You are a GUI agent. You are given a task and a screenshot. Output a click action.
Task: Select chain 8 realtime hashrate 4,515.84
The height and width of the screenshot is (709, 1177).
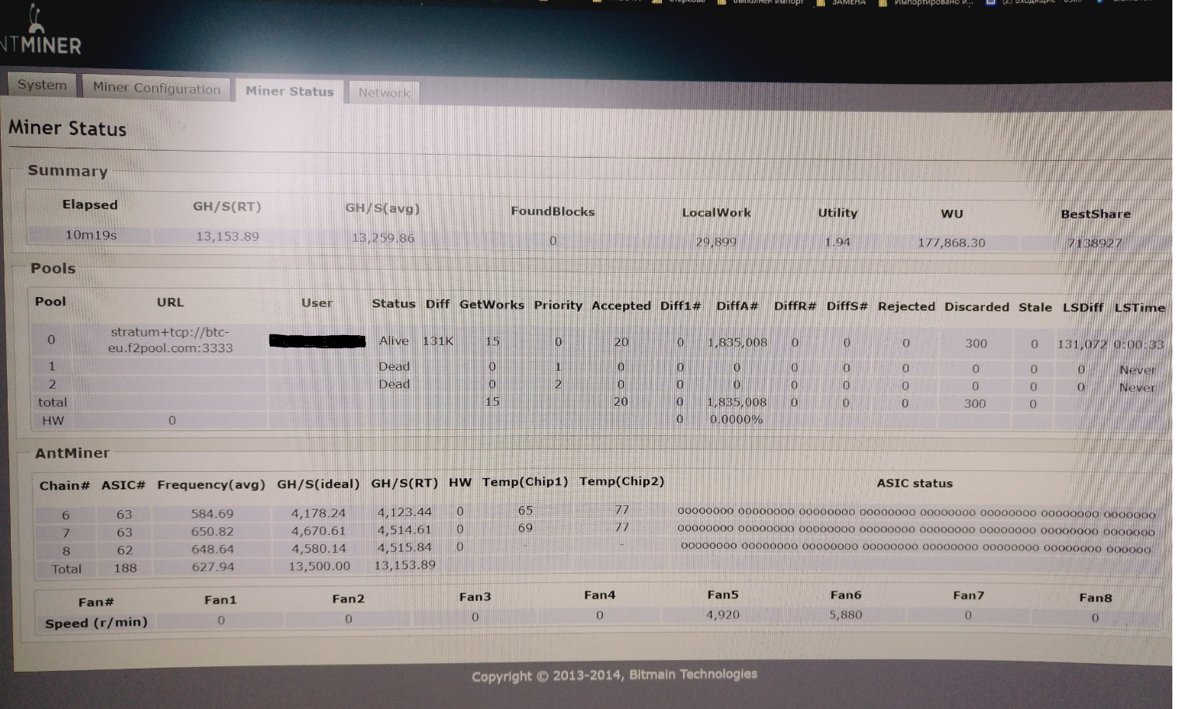[x=404, y=547]
